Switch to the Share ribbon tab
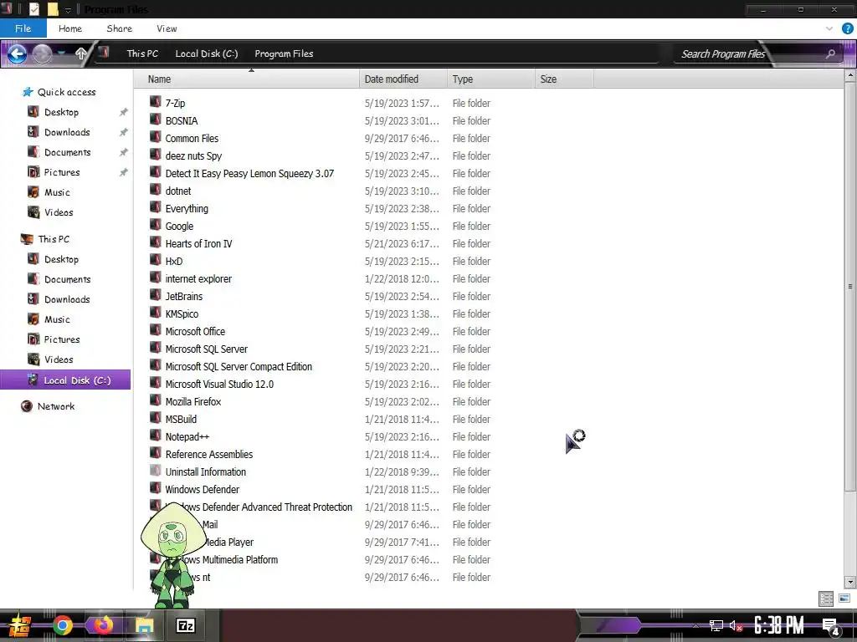 [x=119, y=28]
